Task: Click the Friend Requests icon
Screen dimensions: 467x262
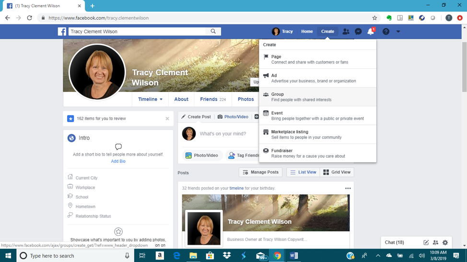Action: [346, 32]
